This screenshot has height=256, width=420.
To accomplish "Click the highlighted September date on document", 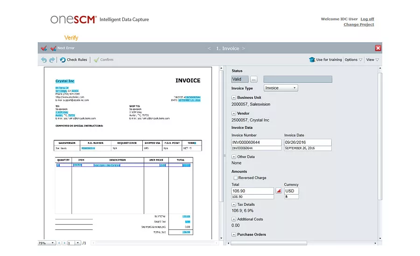I will pyautogui.click(x=189, y=100).
